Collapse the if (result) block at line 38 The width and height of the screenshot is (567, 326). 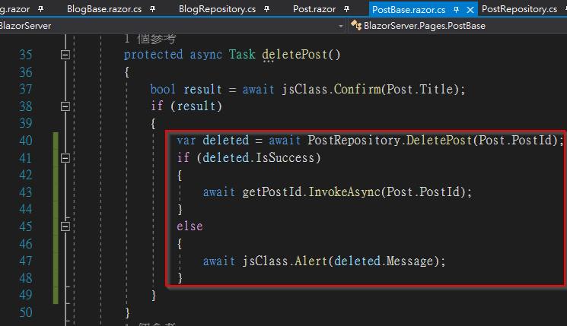click(65, 106)
